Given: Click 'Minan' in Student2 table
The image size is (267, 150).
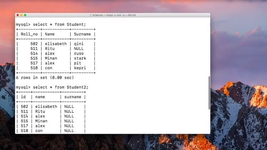Looking at the screenshot, I should click(41, 121).
